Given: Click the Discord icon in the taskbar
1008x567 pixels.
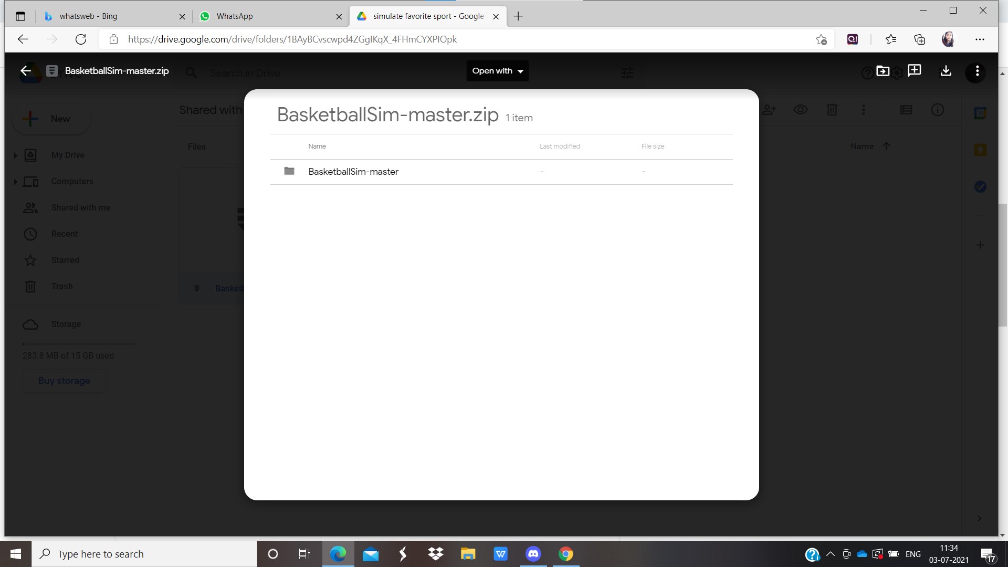Looking at the screenshot, I should pyautogui.click(x=533, y=554).
